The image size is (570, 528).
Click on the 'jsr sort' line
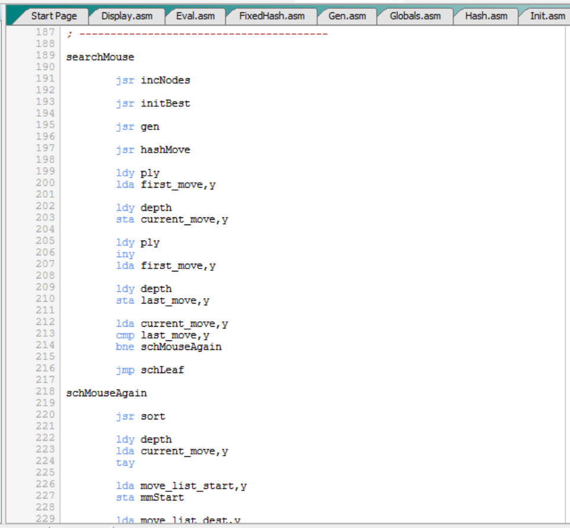click(x=141, y=416)
